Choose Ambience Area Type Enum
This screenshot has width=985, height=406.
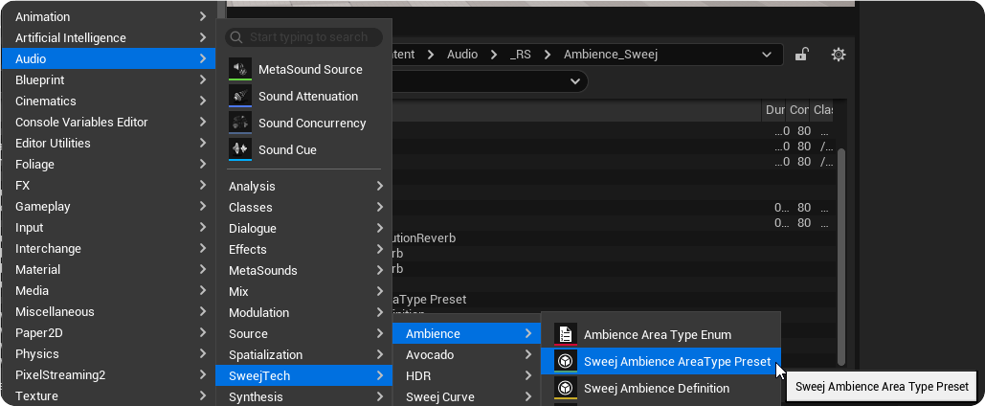(x=660, y=334)
